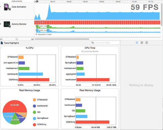163x130 pixels.
Task: Click the mediaserverd green bar in % CPU chart
Action: (24, 69)
